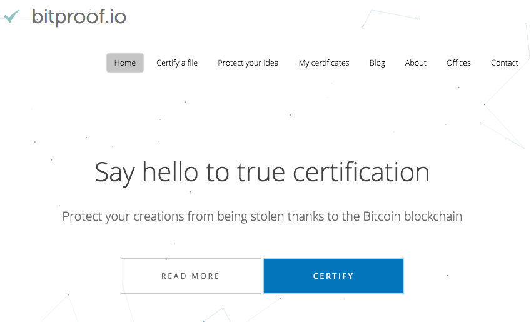Click the 'Say hello to true certification' headline
The height and width of the screenshot is (322, 531).
coord(262,173)
